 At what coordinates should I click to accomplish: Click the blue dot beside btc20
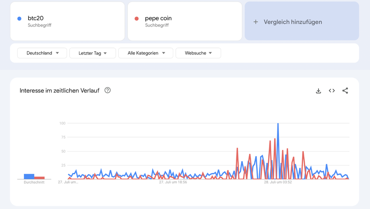[19, 19]
